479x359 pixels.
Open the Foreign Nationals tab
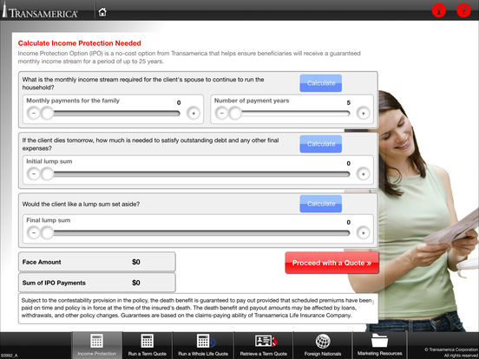pyautogui.click(x=323, y=345)
